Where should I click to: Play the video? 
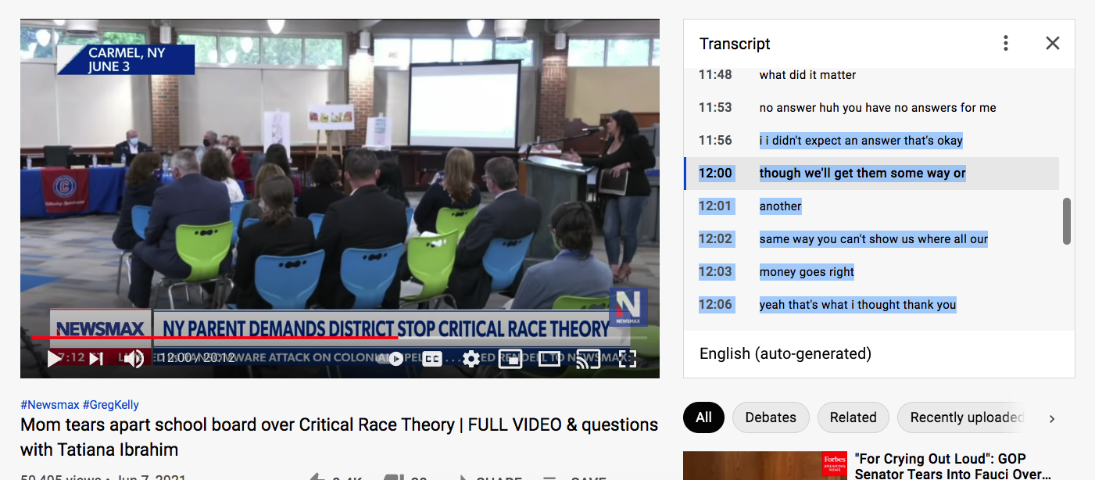(x=55, y=359)
